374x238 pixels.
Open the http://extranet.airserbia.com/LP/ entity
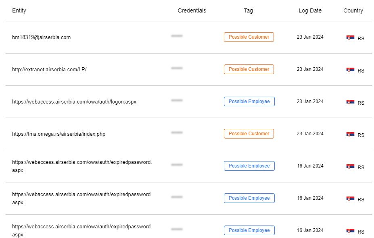pyautogui.click(x=49, y=70)
